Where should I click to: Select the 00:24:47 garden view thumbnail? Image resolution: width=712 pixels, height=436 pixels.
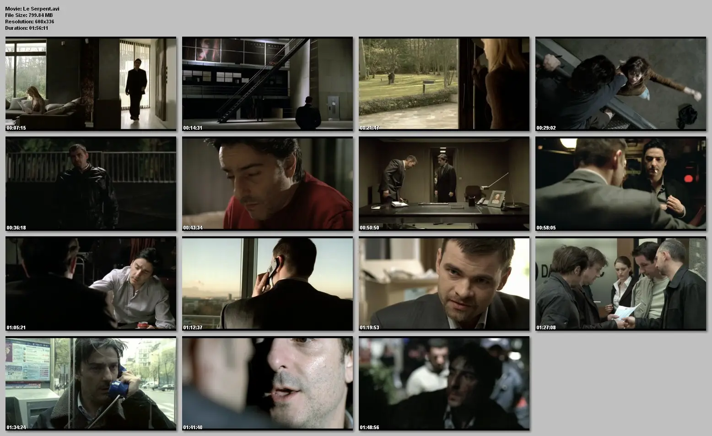coord(444,84)
